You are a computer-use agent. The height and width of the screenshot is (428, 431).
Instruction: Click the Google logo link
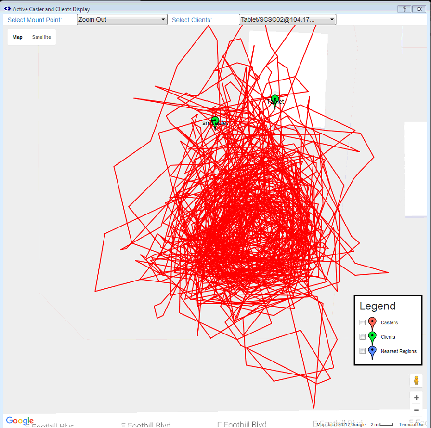[x=20, y=421]
